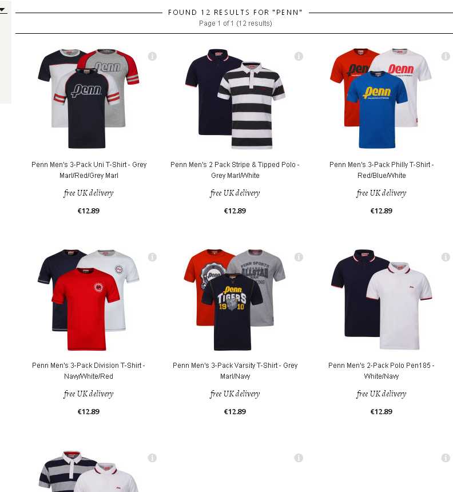Viewport: 453px width, 492px height.
Task: Click info icon for Division T-Shirt pack
Action: (x=152, y=257)
